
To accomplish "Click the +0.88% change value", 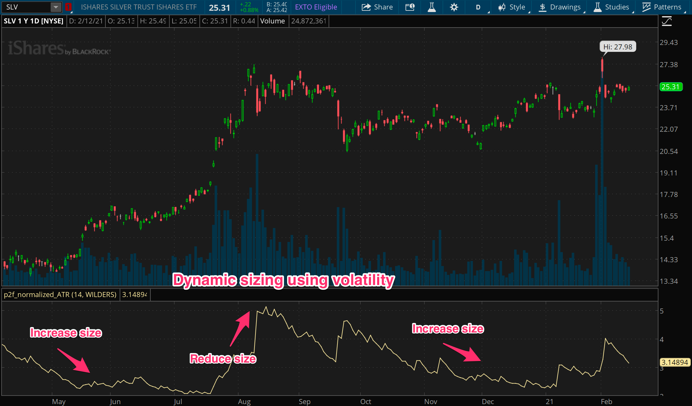I will tap(249, 10).
